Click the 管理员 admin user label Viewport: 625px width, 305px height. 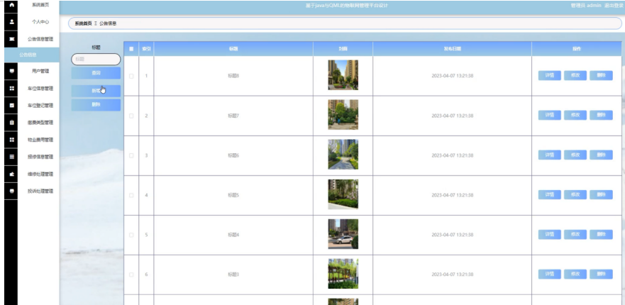point(585,6)
